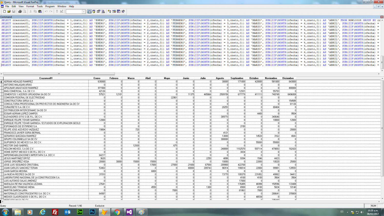The width and height of the screenshot is (384, 216).
Task: Click the Open file toolbar icon
Action: (9, 12)
